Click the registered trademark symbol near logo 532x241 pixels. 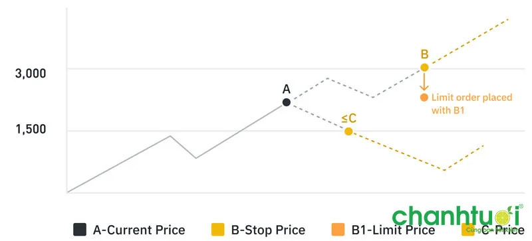521,206
